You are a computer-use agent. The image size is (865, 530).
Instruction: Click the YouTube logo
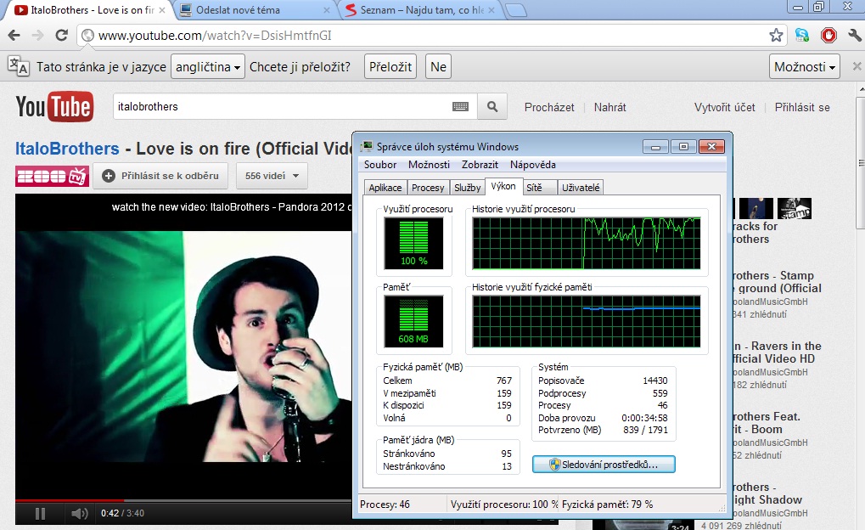click(54, 107)
